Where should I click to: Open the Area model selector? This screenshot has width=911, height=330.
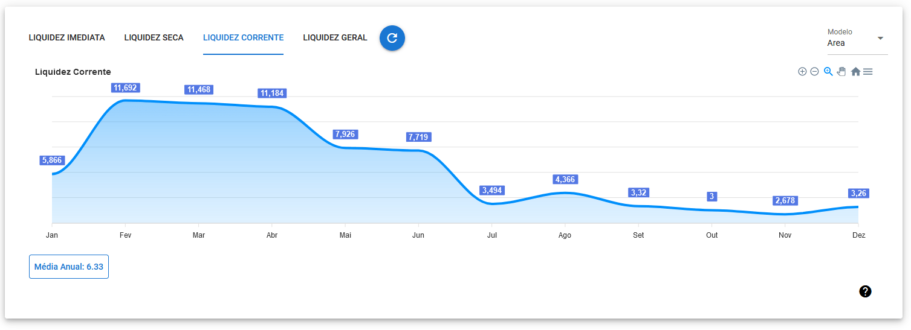tap(849, 43)
